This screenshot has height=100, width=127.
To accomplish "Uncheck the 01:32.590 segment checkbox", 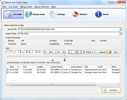I will point(8,72).
